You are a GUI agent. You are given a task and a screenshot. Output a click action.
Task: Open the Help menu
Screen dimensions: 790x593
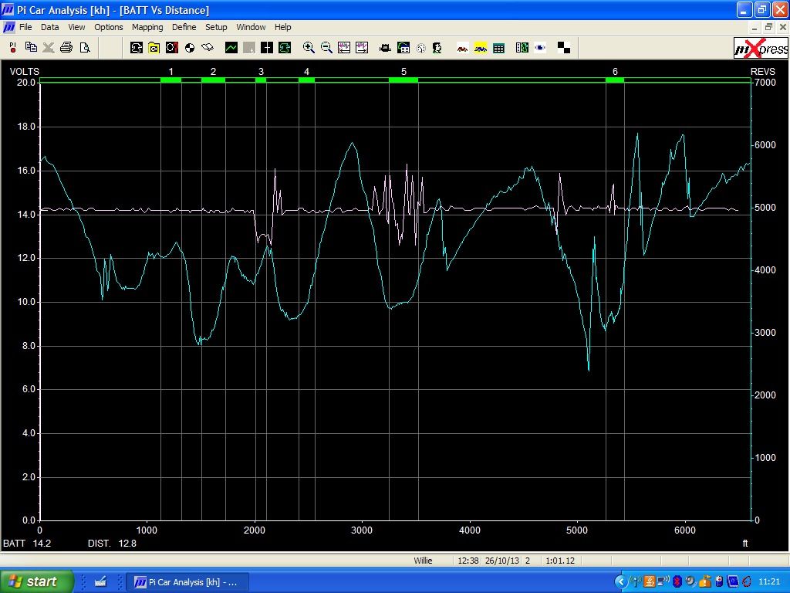click(x=282, y=27)
